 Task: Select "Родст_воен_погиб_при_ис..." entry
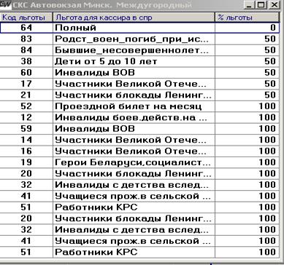[x=134, y=39]
